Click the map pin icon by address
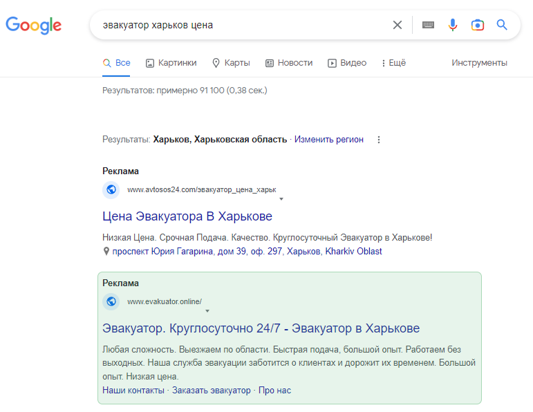The height and width of the screenshot is (412, 533). 106,251
